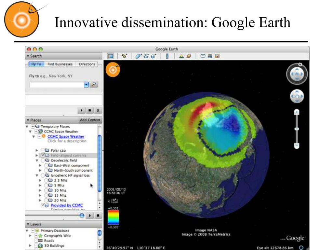Expand the Polar cap tree item

coord(37,150)
